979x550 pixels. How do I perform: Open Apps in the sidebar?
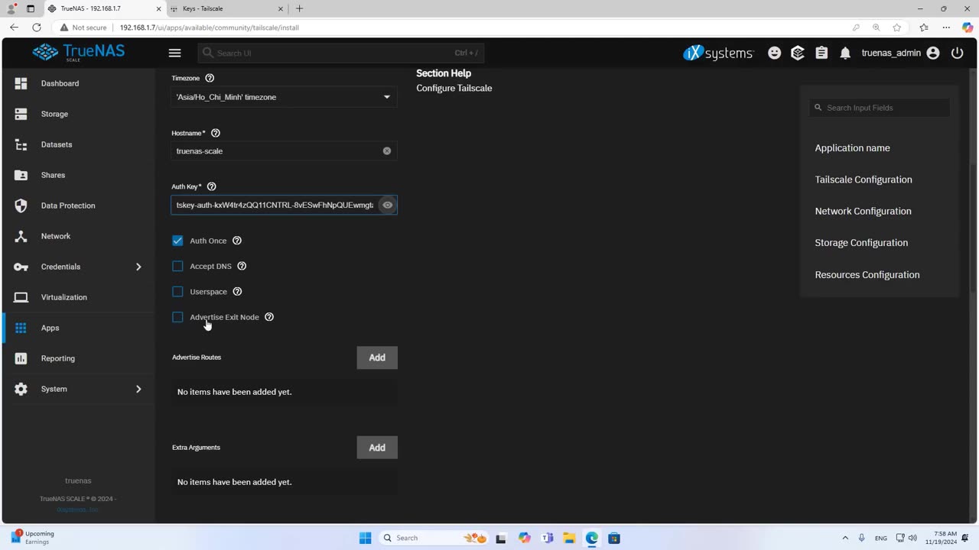[79, 328]
